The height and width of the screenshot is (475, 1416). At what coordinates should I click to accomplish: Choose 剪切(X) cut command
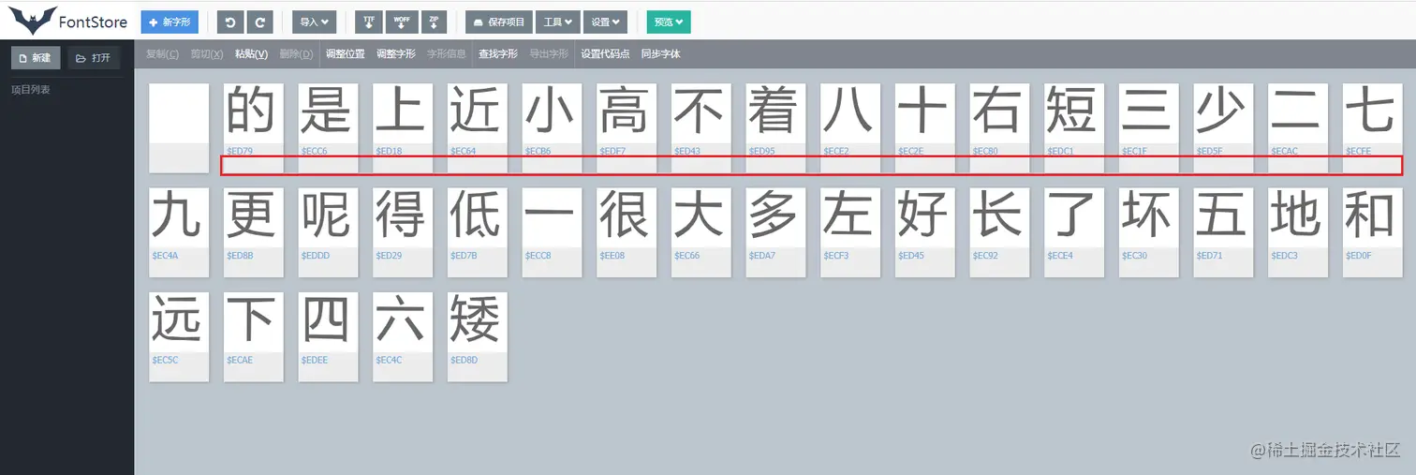coord(206,54)
